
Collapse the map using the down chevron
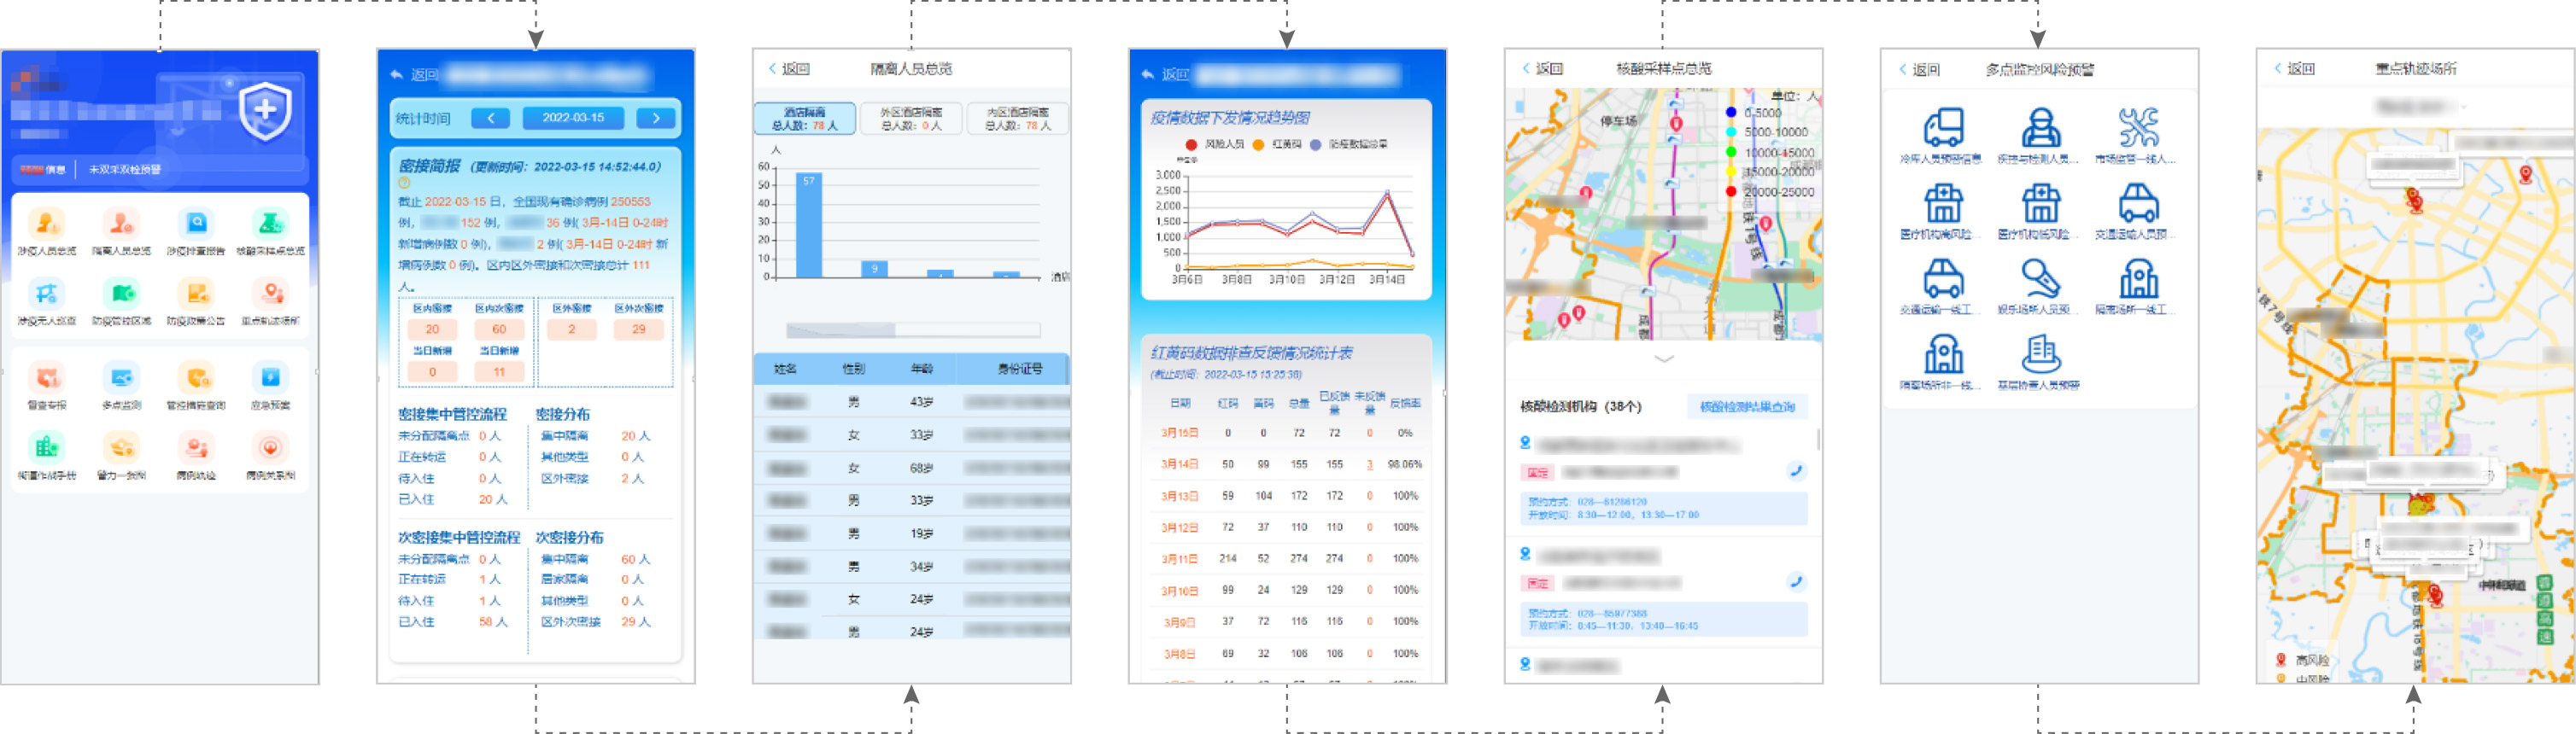[1663, 358]
